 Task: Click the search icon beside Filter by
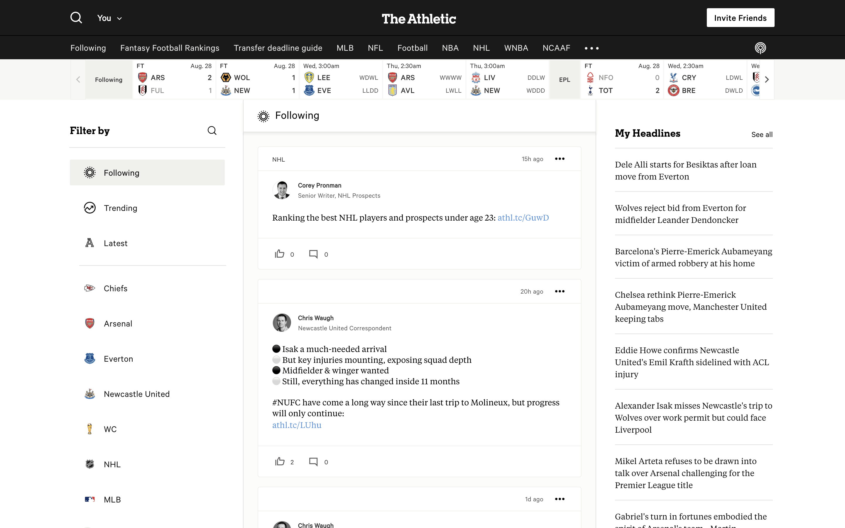tap(212, 131)
